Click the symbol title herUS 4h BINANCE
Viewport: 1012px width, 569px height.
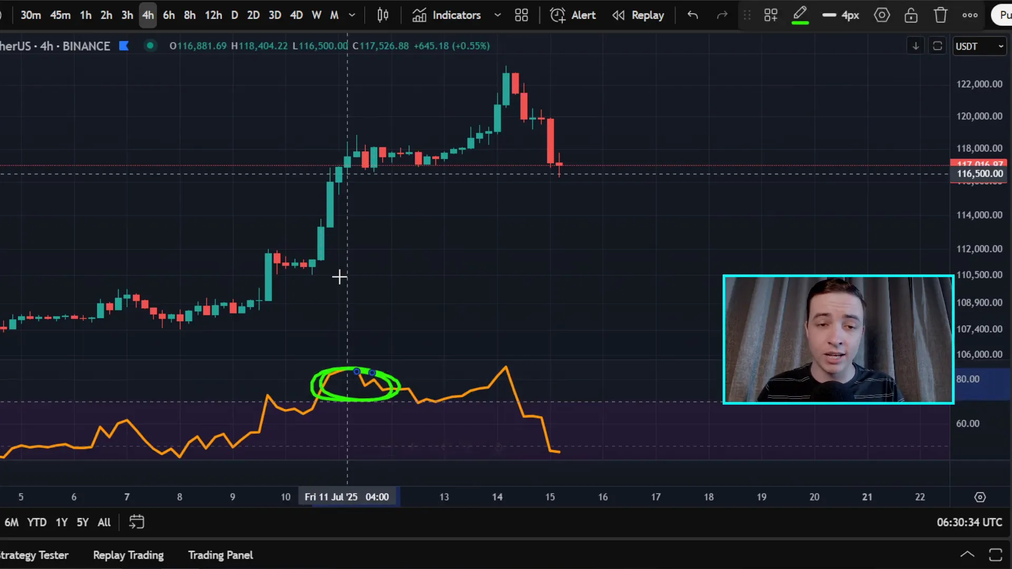click(55, 46)
